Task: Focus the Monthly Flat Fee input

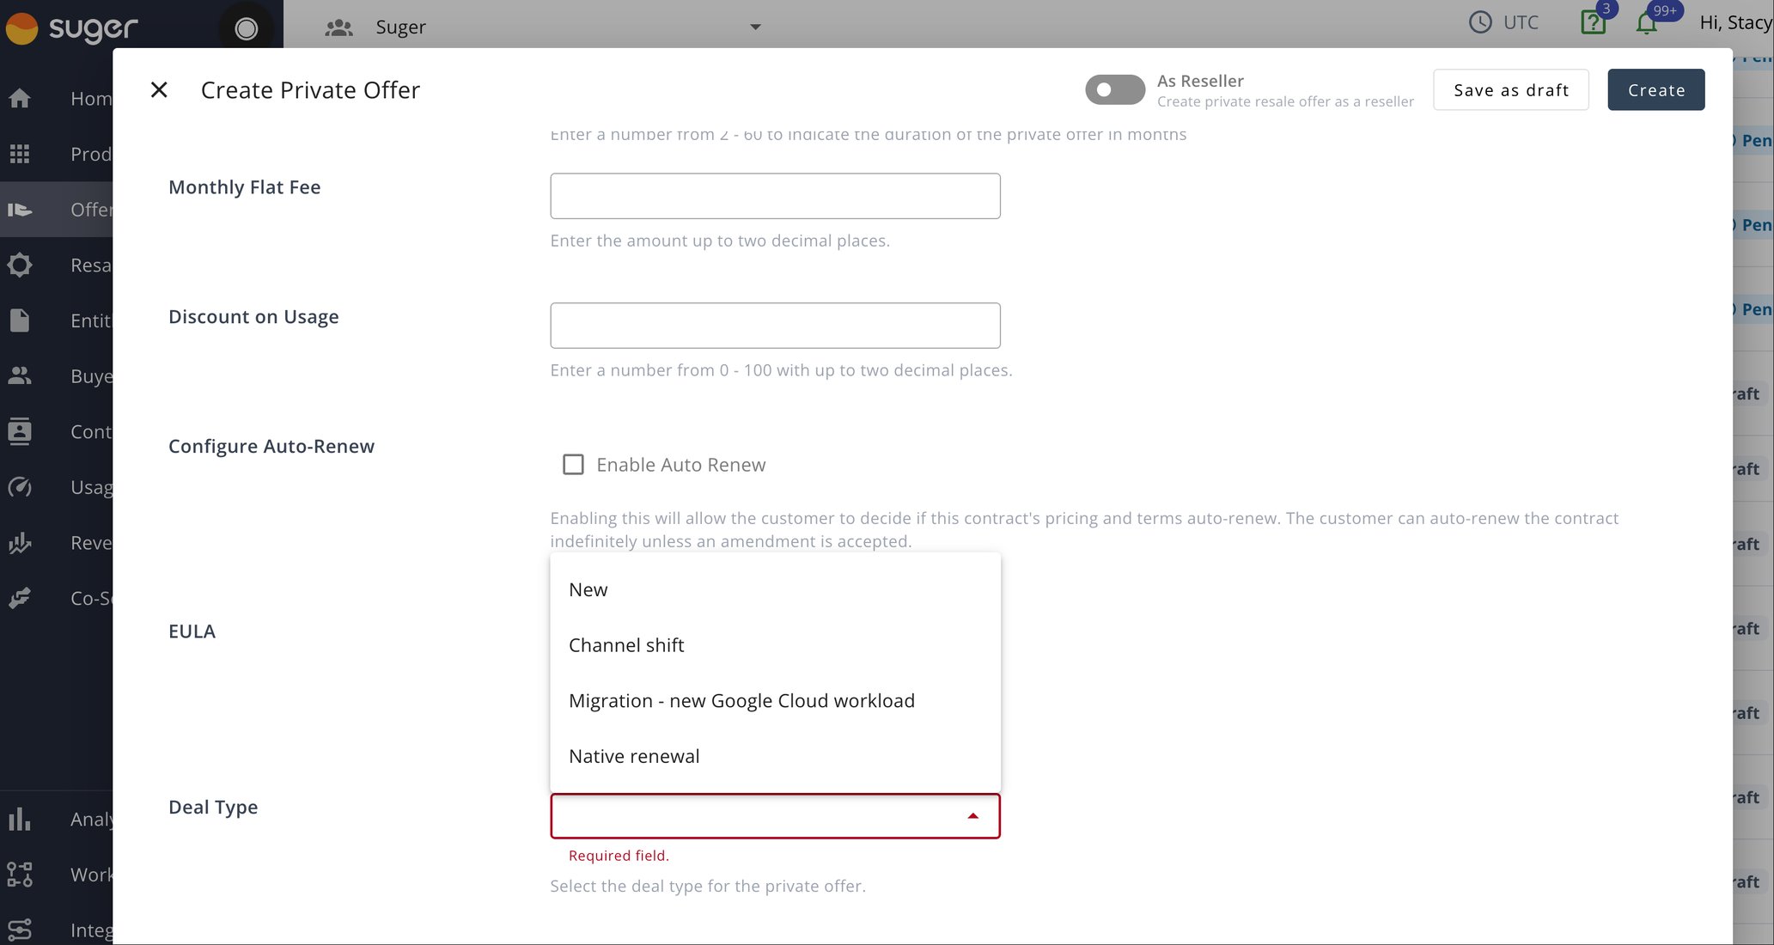Action: click(x=775, y=196)
